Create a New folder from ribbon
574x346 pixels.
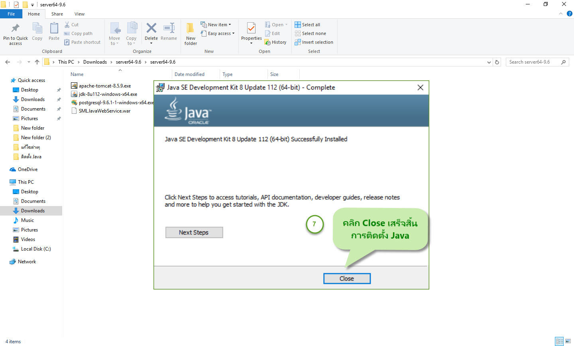[191, 34]
